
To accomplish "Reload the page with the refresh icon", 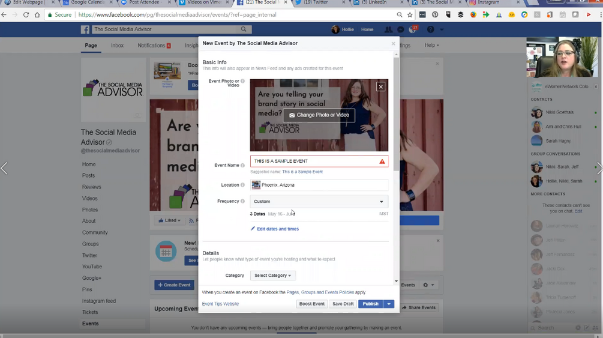I will [x=26, y=14].
